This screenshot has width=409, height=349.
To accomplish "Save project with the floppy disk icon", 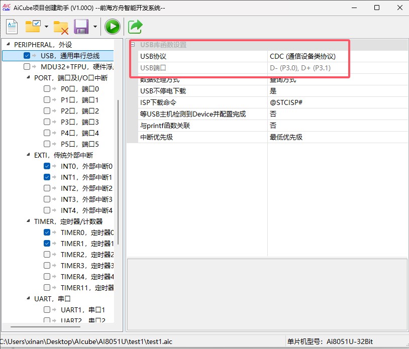I will pyautogui.click(x=81, y=27).
